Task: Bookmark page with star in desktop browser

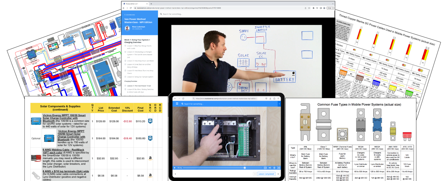Action: (x=309, y=8)
